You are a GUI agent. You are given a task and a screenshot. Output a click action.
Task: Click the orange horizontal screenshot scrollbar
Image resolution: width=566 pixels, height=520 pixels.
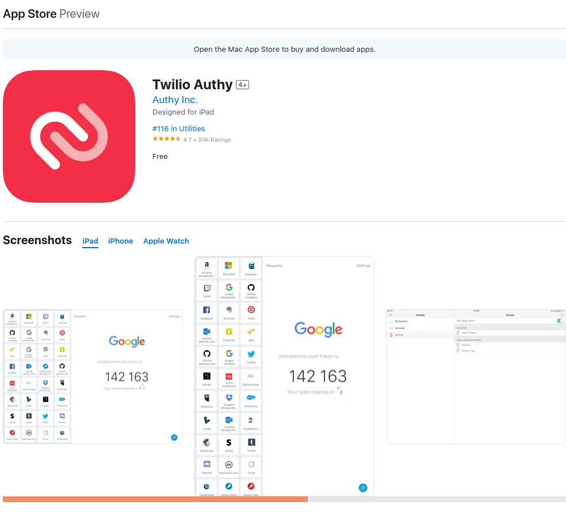(155, 499)
